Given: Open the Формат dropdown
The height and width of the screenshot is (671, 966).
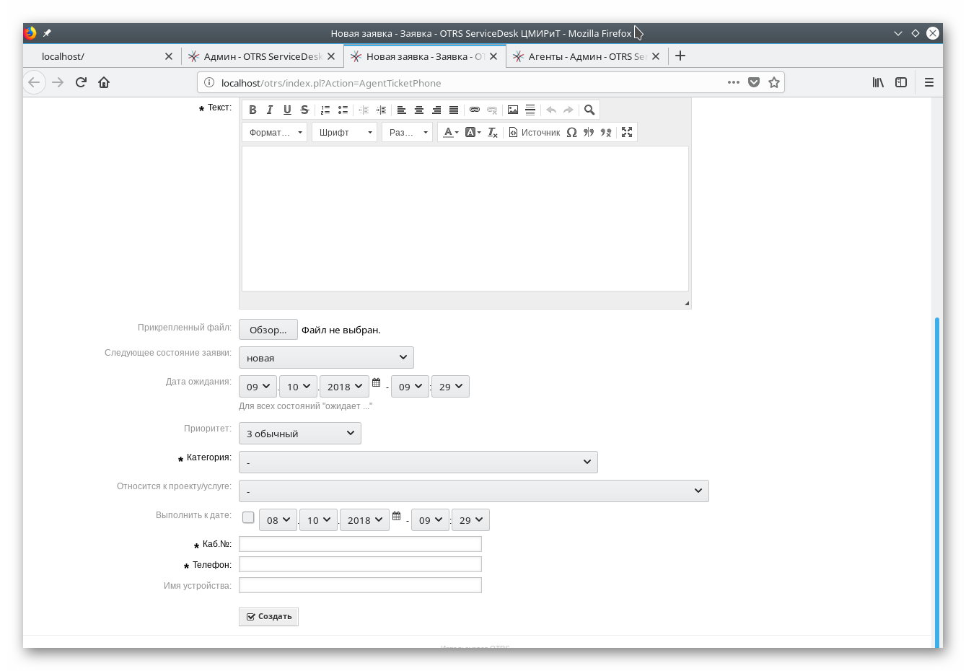Looking at the screenshot, I should pyautogui.click(x=275, y=132).
